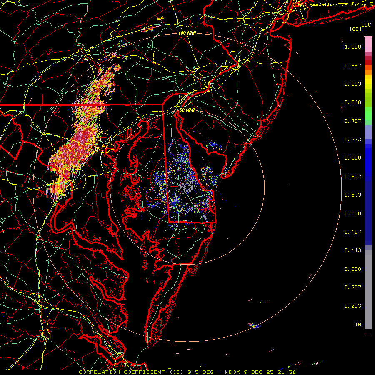Click the 50 NMI range ring label
The height and width of the screenshot is (375, 375).
coord(187,110)
